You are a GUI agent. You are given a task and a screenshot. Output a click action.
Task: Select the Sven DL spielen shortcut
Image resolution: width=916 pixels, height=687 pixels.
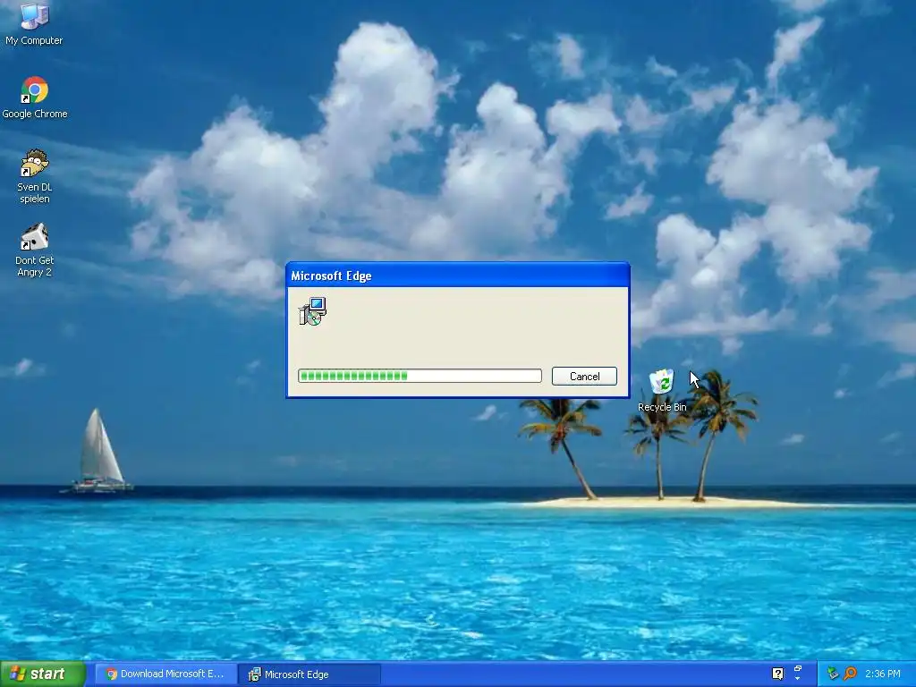35,176
